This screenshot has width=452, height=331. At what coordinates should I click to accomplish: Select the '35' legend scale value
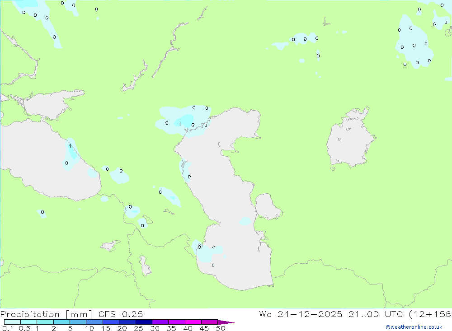click(171, 328)
